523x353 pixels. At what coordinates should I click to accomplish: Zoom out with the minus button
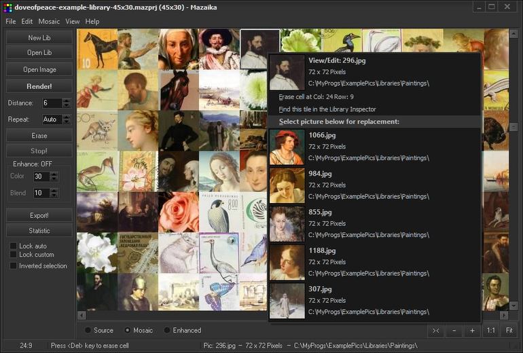[454, 331]
